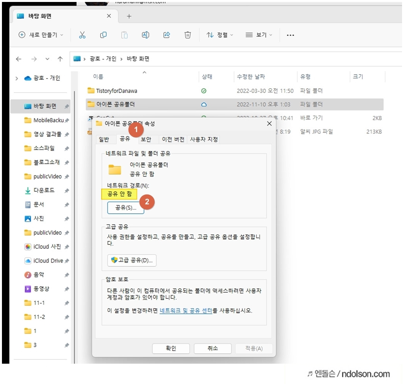
Task: Sort by 이름 column header
Action: pyautogui.click(x=98, y=77)
